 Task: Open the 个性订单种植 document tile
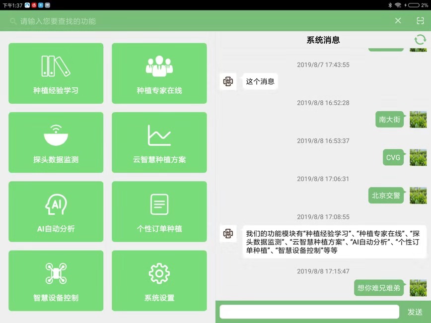coord(159,211)
